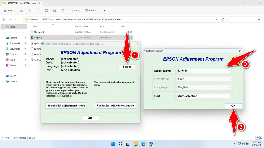The height and width of the screenshot is (148, 264).
Task: Expand the This PC tree node
Action: [3, 76]
